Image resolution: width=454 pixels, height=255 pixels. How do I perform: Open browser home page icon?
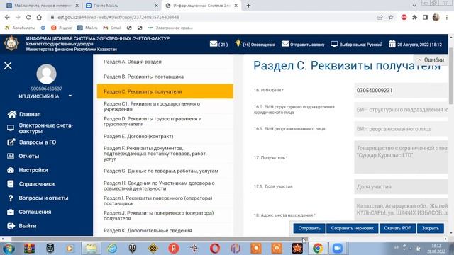pos(39,17)
